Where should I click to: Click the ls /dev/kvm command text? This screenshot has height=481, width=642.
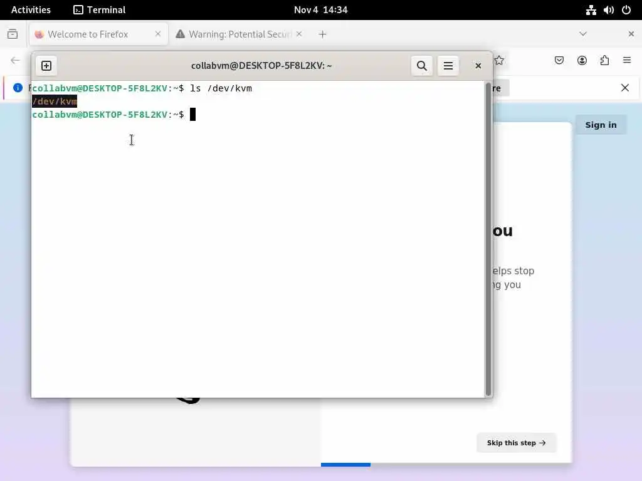[x=221, y=88]
